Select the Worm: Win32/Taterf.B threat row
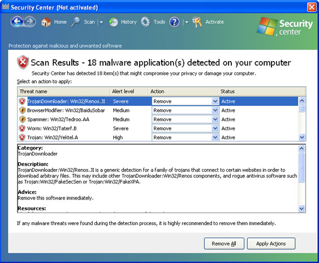Image resolution: width=319 pixels, height=263 pixels. click(x=158, y=128)
